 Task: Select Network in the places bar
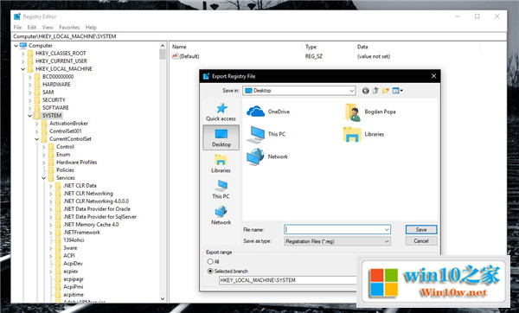point(221,215)
